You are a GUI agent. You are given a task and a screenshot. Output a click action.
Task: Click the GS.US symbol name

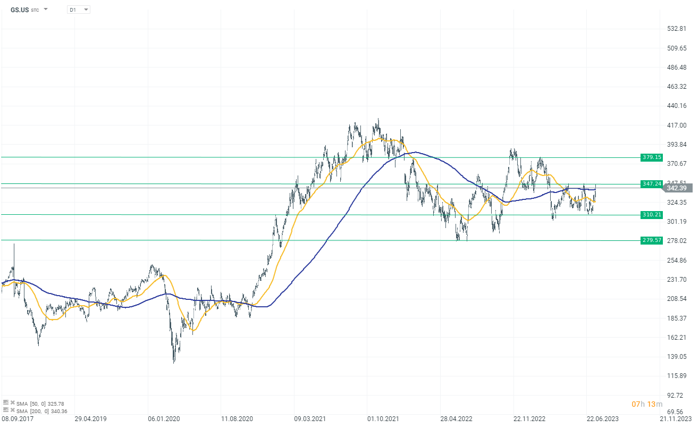point(20,10)
